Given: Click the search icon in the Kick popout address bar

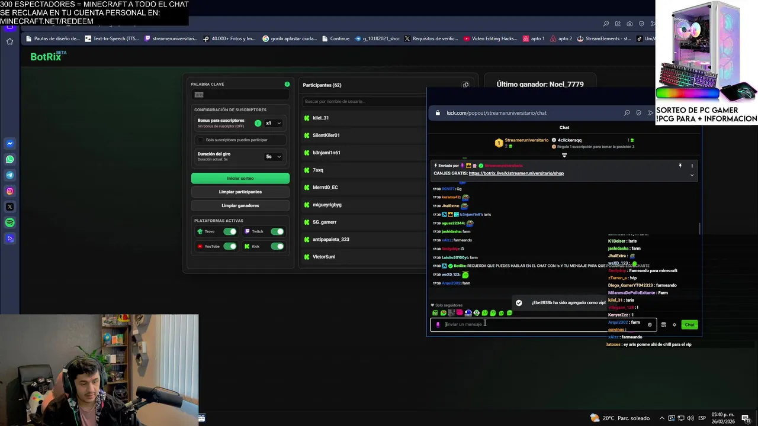Looking at the screenshot, I should (x=627, y=112).
